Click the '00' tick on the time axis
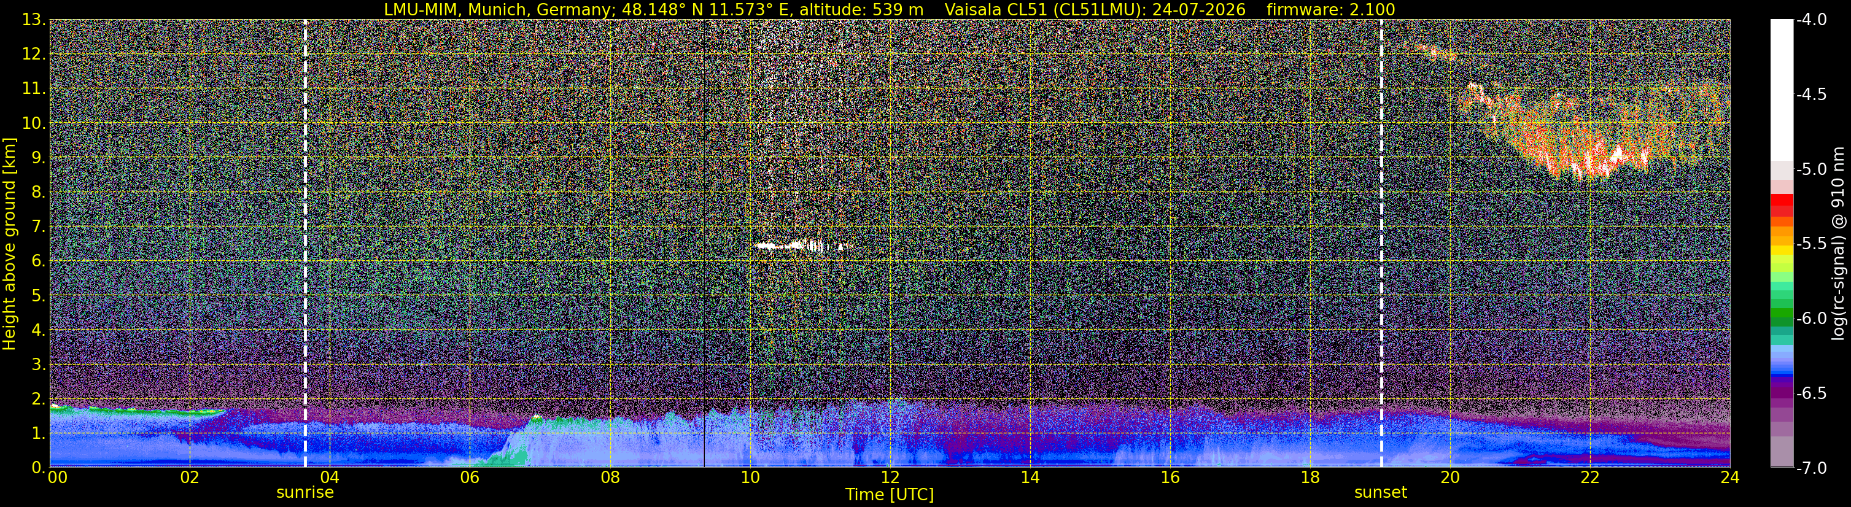The height and width of the screenshot is (507, 1851). tap(58, 478)
